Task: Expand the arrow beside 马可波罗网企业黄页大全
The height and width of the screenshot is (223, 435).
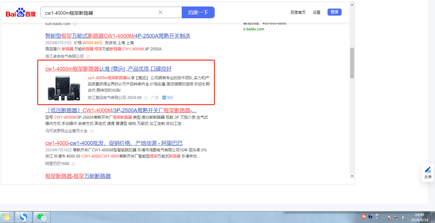Action: (x=92, y=131)
